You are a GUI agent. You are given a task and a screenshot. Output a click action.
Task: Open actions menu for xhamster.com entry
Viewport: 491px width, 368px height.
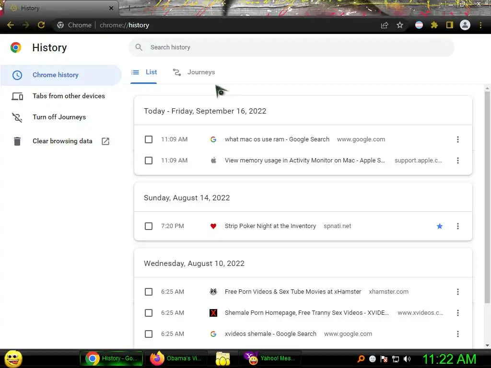click(458, 292)
